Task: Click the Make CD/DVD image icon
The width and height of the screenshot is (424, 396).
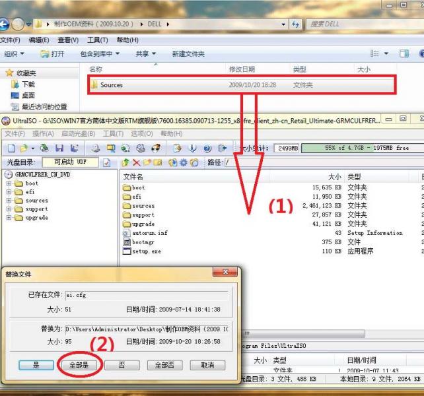Action: (96, 148)
